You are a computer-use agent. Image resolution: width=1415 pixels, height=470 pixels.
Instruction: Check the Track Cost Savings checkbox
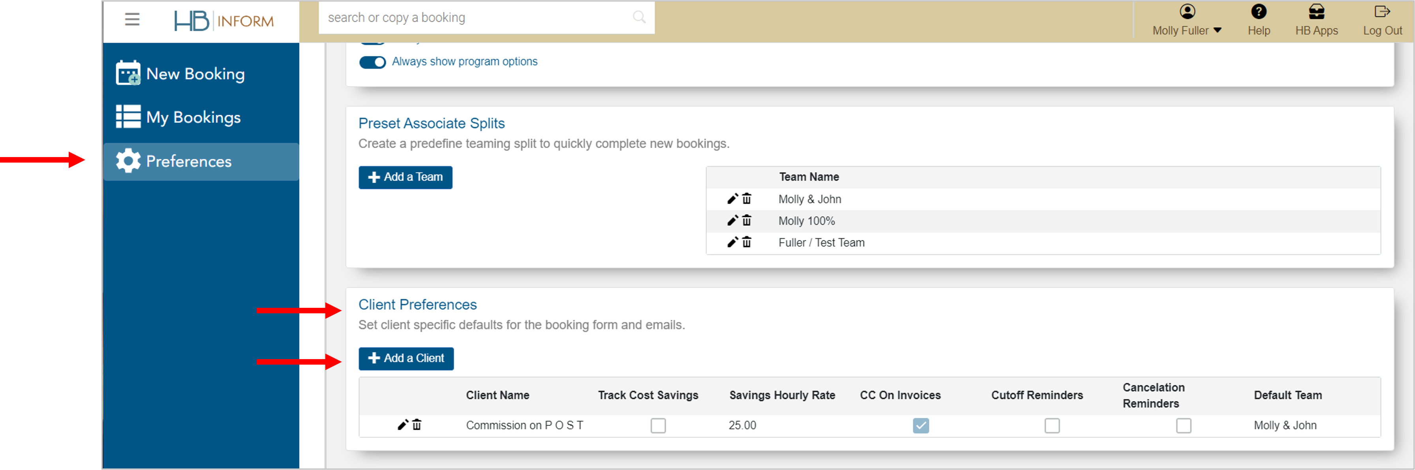(x=657, y=425)
